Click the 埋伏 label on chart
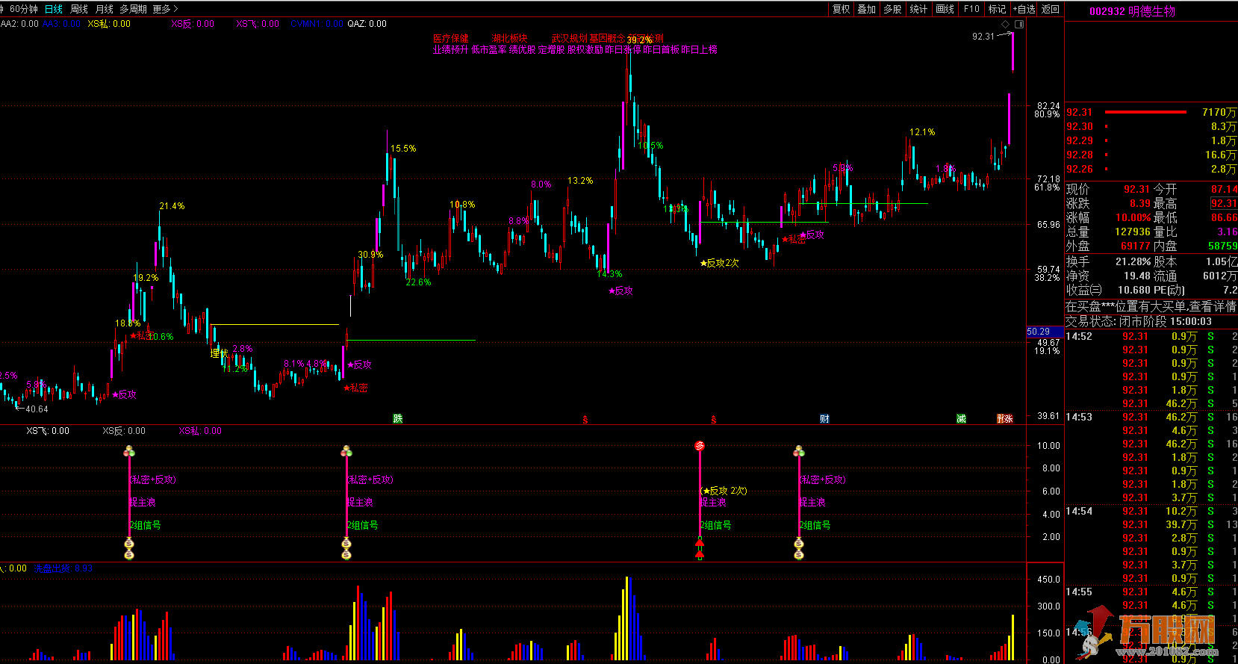The width and height of the screenshot is (1238, 664). tap(219, 353)
